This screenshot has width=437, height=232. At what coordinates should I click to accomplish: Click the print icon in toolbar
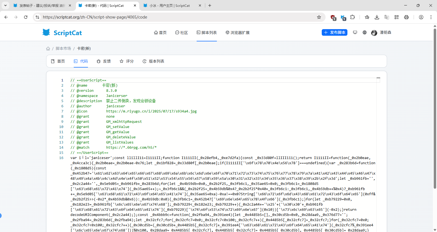tap(406, 17)
